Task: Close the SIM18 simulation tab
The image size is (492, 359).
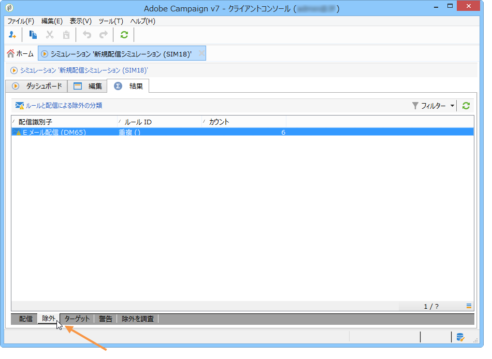Action: (x=201, y=53)
